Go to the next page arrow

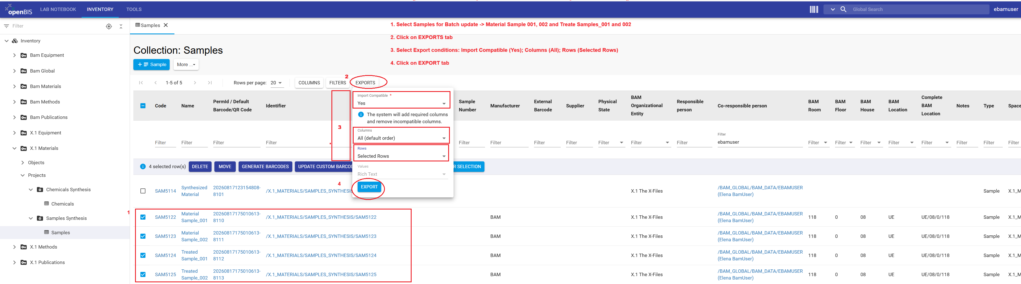click(x=195, y=83)
